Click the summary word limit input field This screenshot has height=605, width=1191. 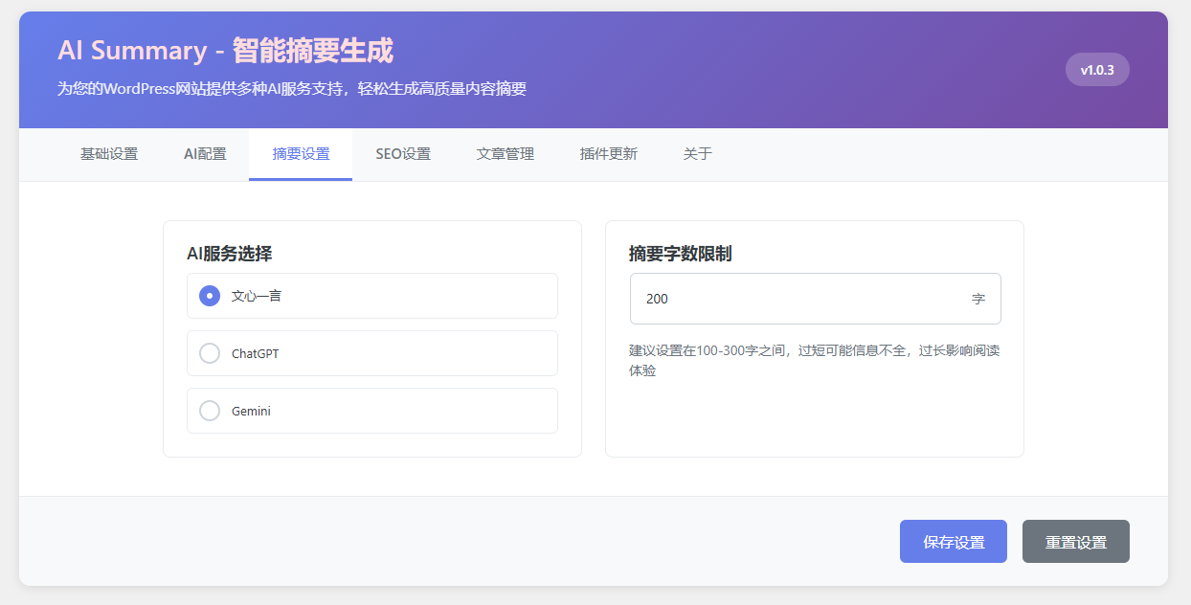point(814,299)
